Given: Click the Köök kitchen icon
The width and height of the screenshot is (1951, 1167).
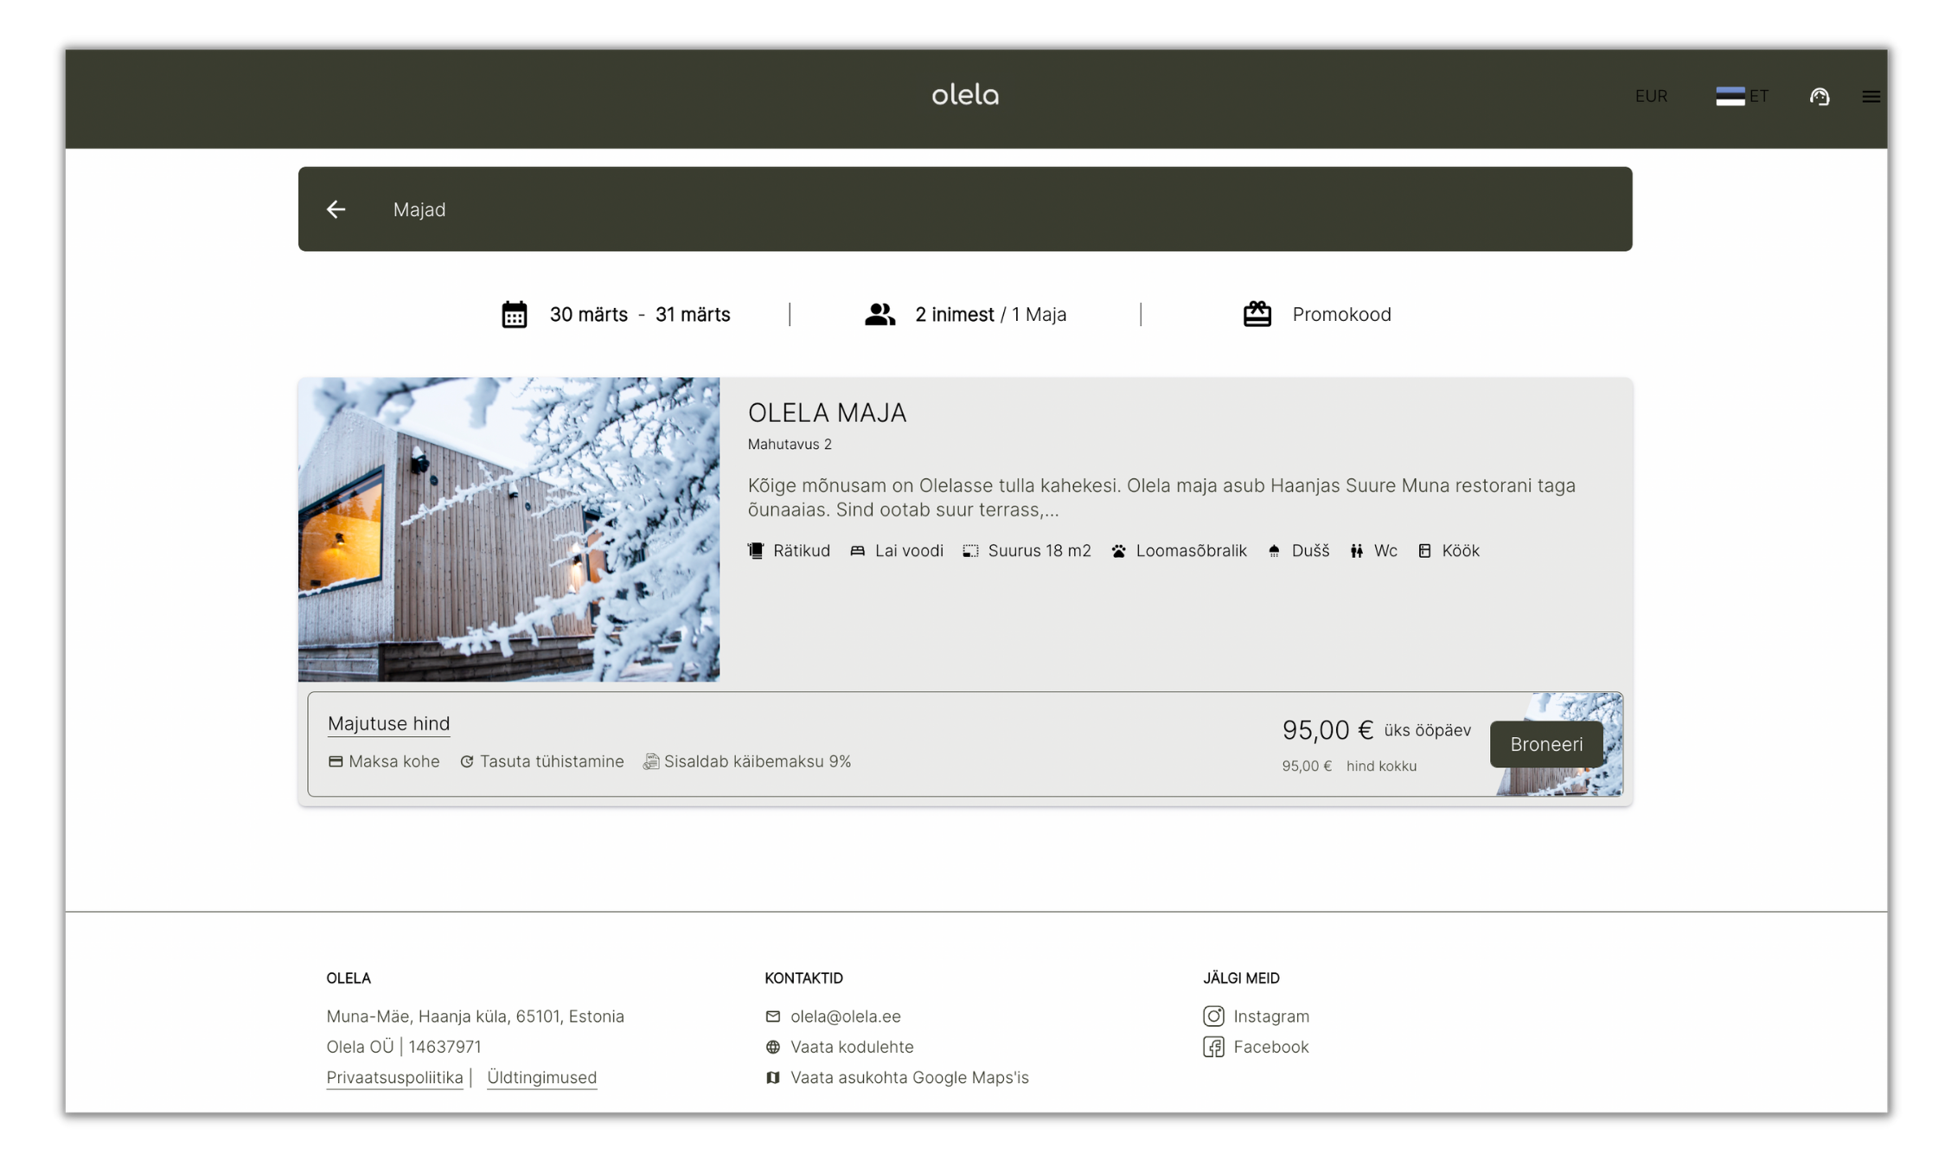Looking at the screenshot, I should click(x=1424, y=551).
